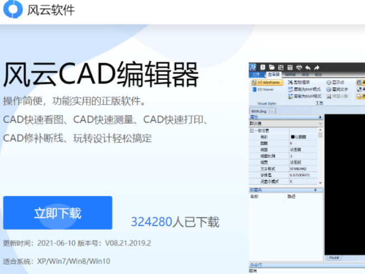
Task: Click the lower 复制为BMP格式 tool
Action: 304,96
